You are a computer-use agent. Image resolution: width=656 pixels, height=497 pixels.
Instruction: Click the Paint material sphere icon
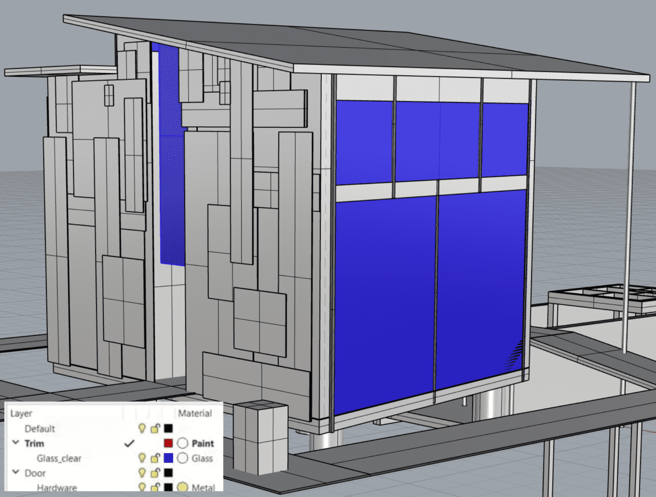pyautogui.click(x=182, y=443)
